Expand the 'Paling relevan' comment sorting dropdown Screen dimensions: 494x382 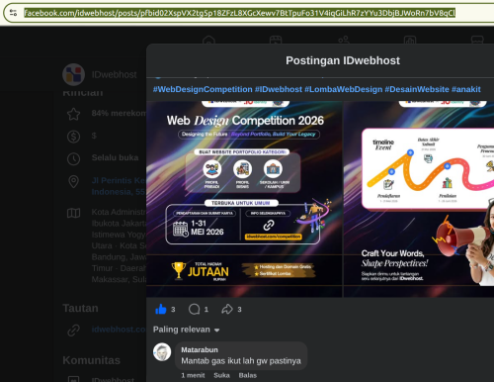click(x=186, y=330)
